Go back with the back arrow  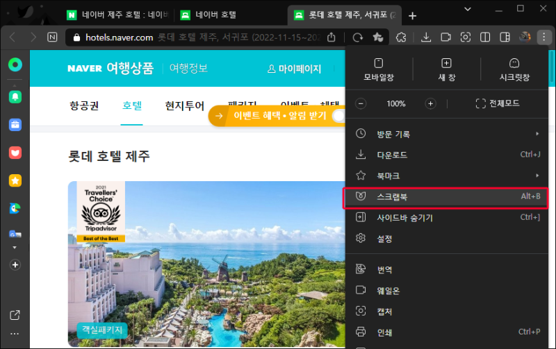[x=13, y=37]
